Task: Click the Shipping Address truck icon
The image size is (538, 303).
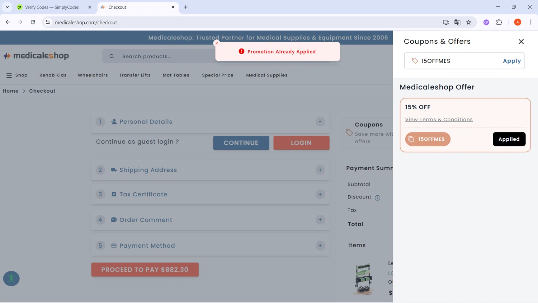Action: click(114, 170)
